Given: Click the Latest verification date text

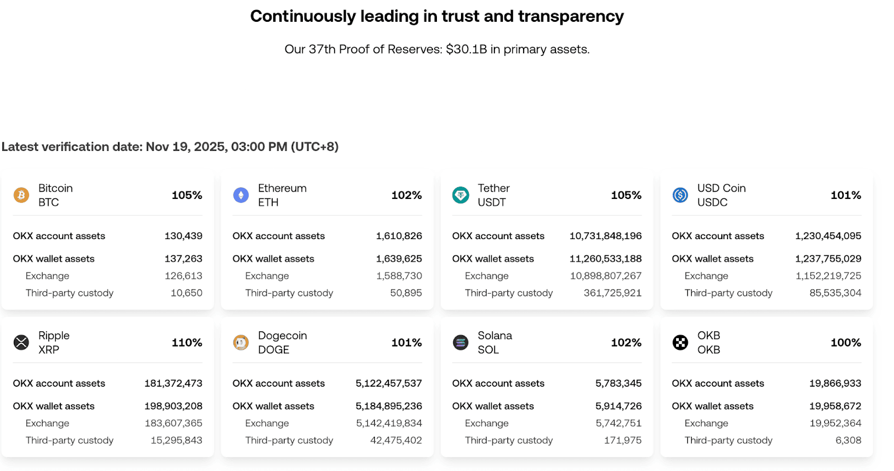Looking at the screenshot, I should [x=170, y=147].
